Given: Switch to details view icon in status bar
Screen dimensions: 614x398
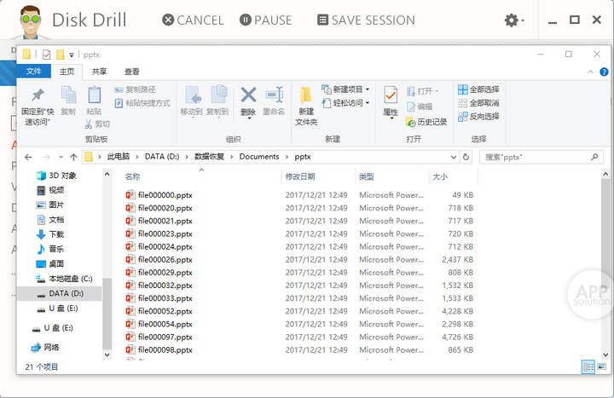Looking at the screenshot, I should click(588, 366).
